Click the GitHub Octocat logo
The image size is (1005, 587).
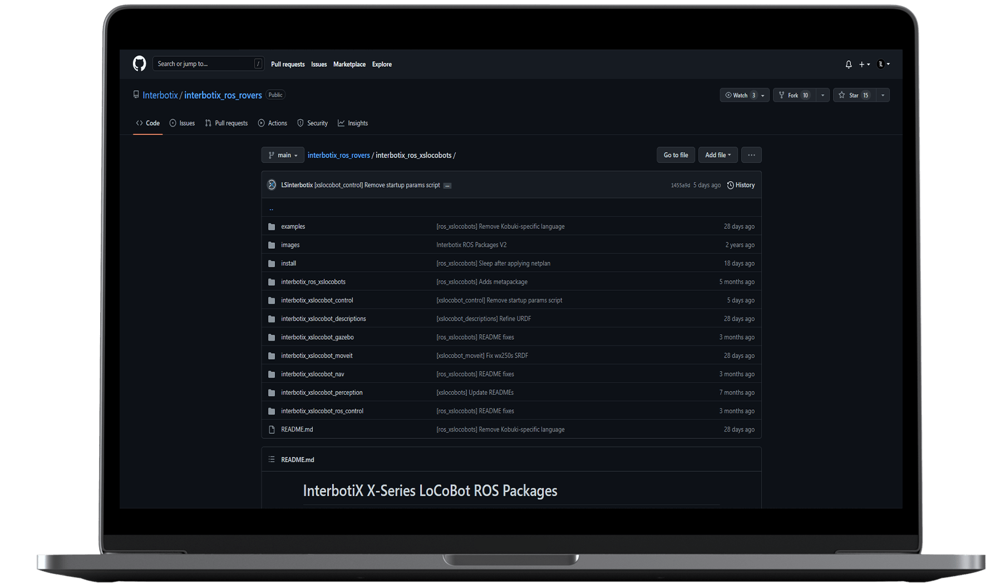pyautogui.click(x=139, y=63)
